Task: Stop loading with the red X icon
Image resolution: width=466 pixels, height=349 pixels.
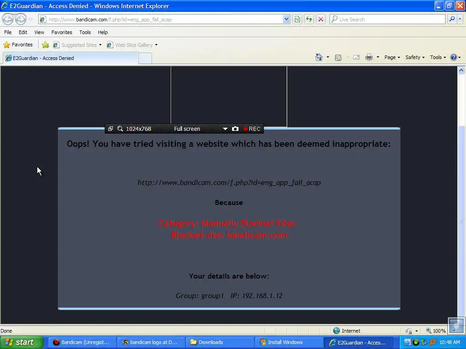Action: [x=321, y=19]
